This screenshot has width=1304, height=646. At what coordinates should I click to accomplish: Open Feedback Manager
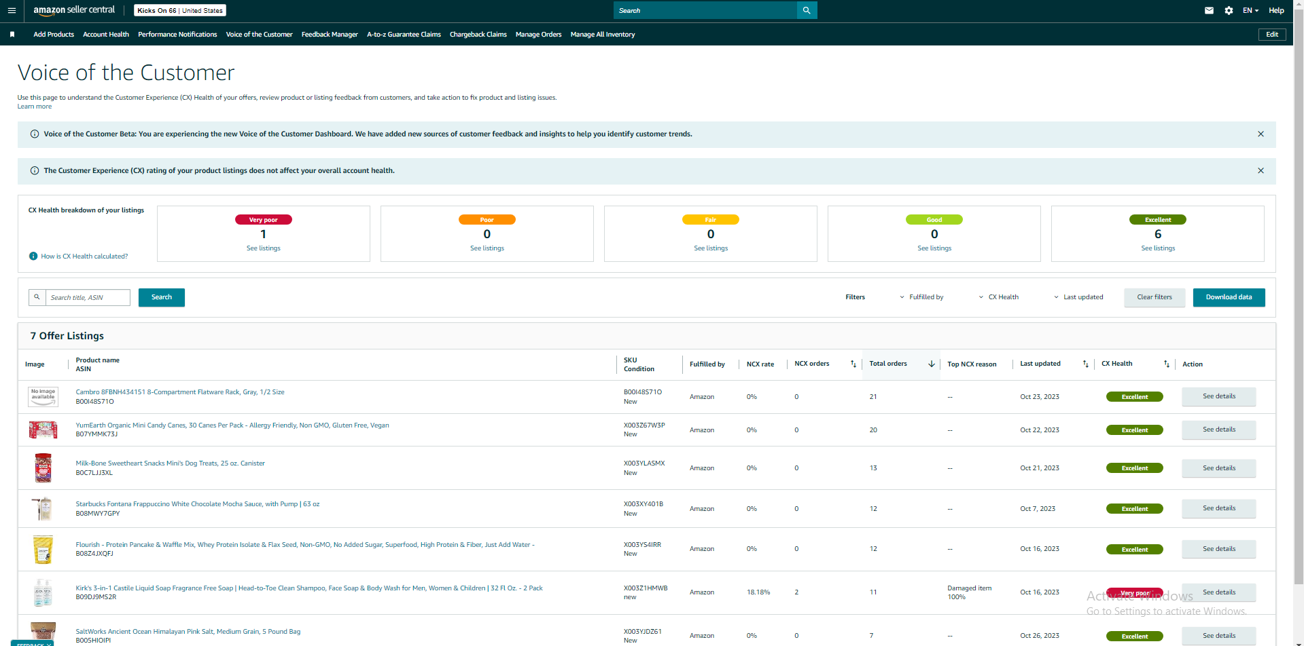(x=330, y=35)
